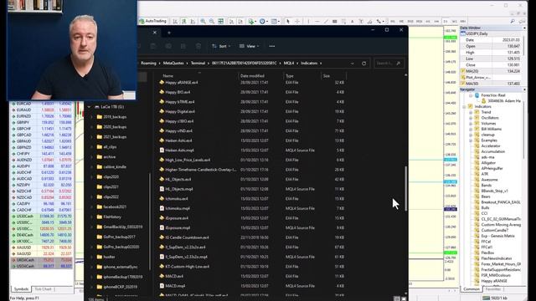536x301 pixels.
Task: Switch to the Favorites tab in Navigator
Action: [x=493, y=289]
